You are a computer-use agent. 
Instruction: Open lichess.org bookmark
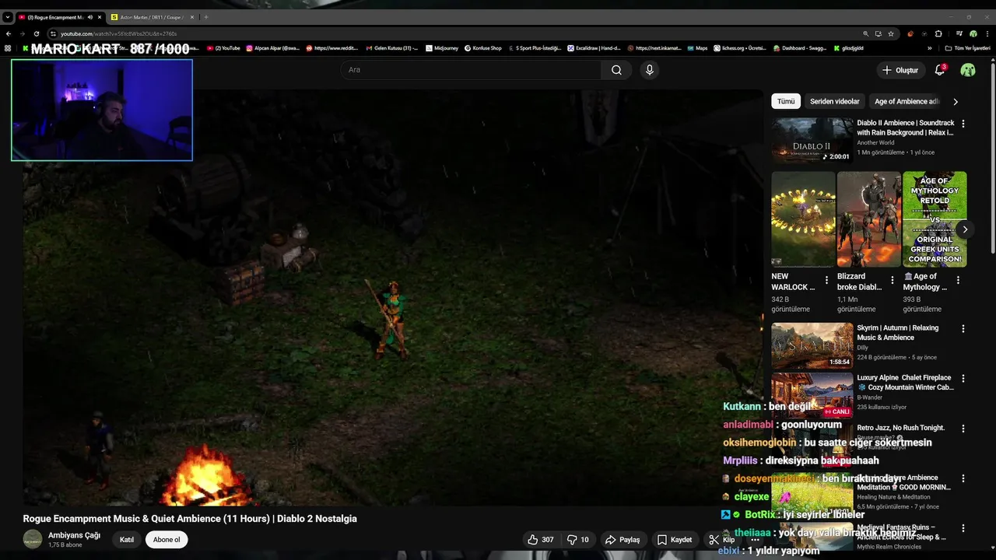coord(740,48)
